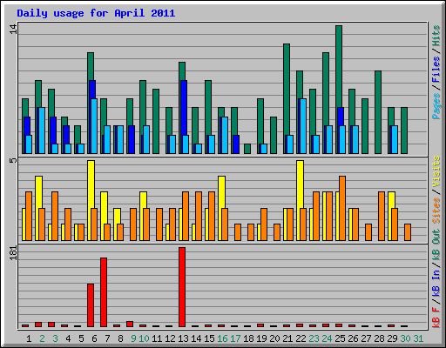Click the cyan Pages bar for day 22
Image resolution: width=446 pixels, height=348 pixels.
(x=302, y=126)
